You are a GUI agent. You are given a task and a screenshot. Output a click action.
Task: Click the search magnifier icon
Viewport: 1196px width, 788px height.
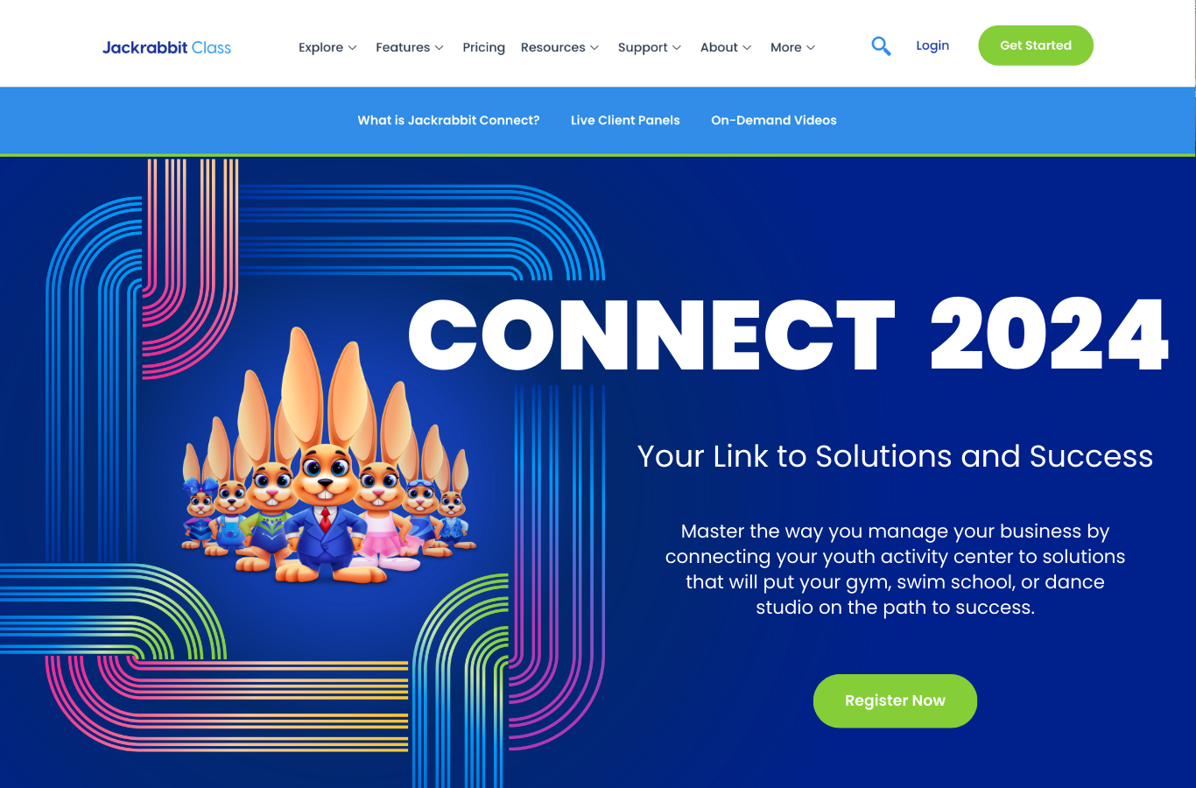click(x=881, y=46)
